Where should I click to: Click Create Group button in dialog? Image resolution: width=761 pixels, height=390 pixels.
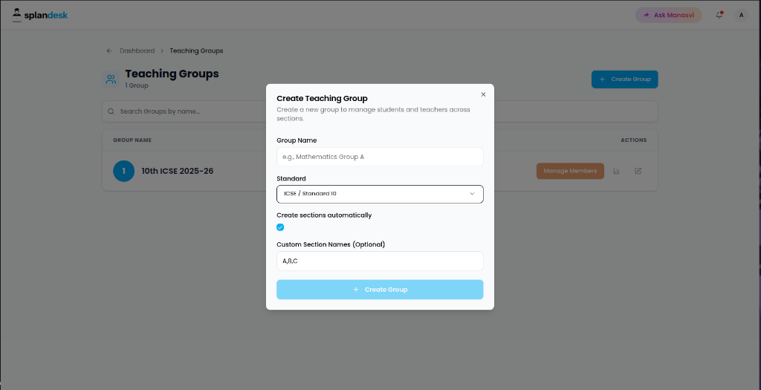(380, 290)
